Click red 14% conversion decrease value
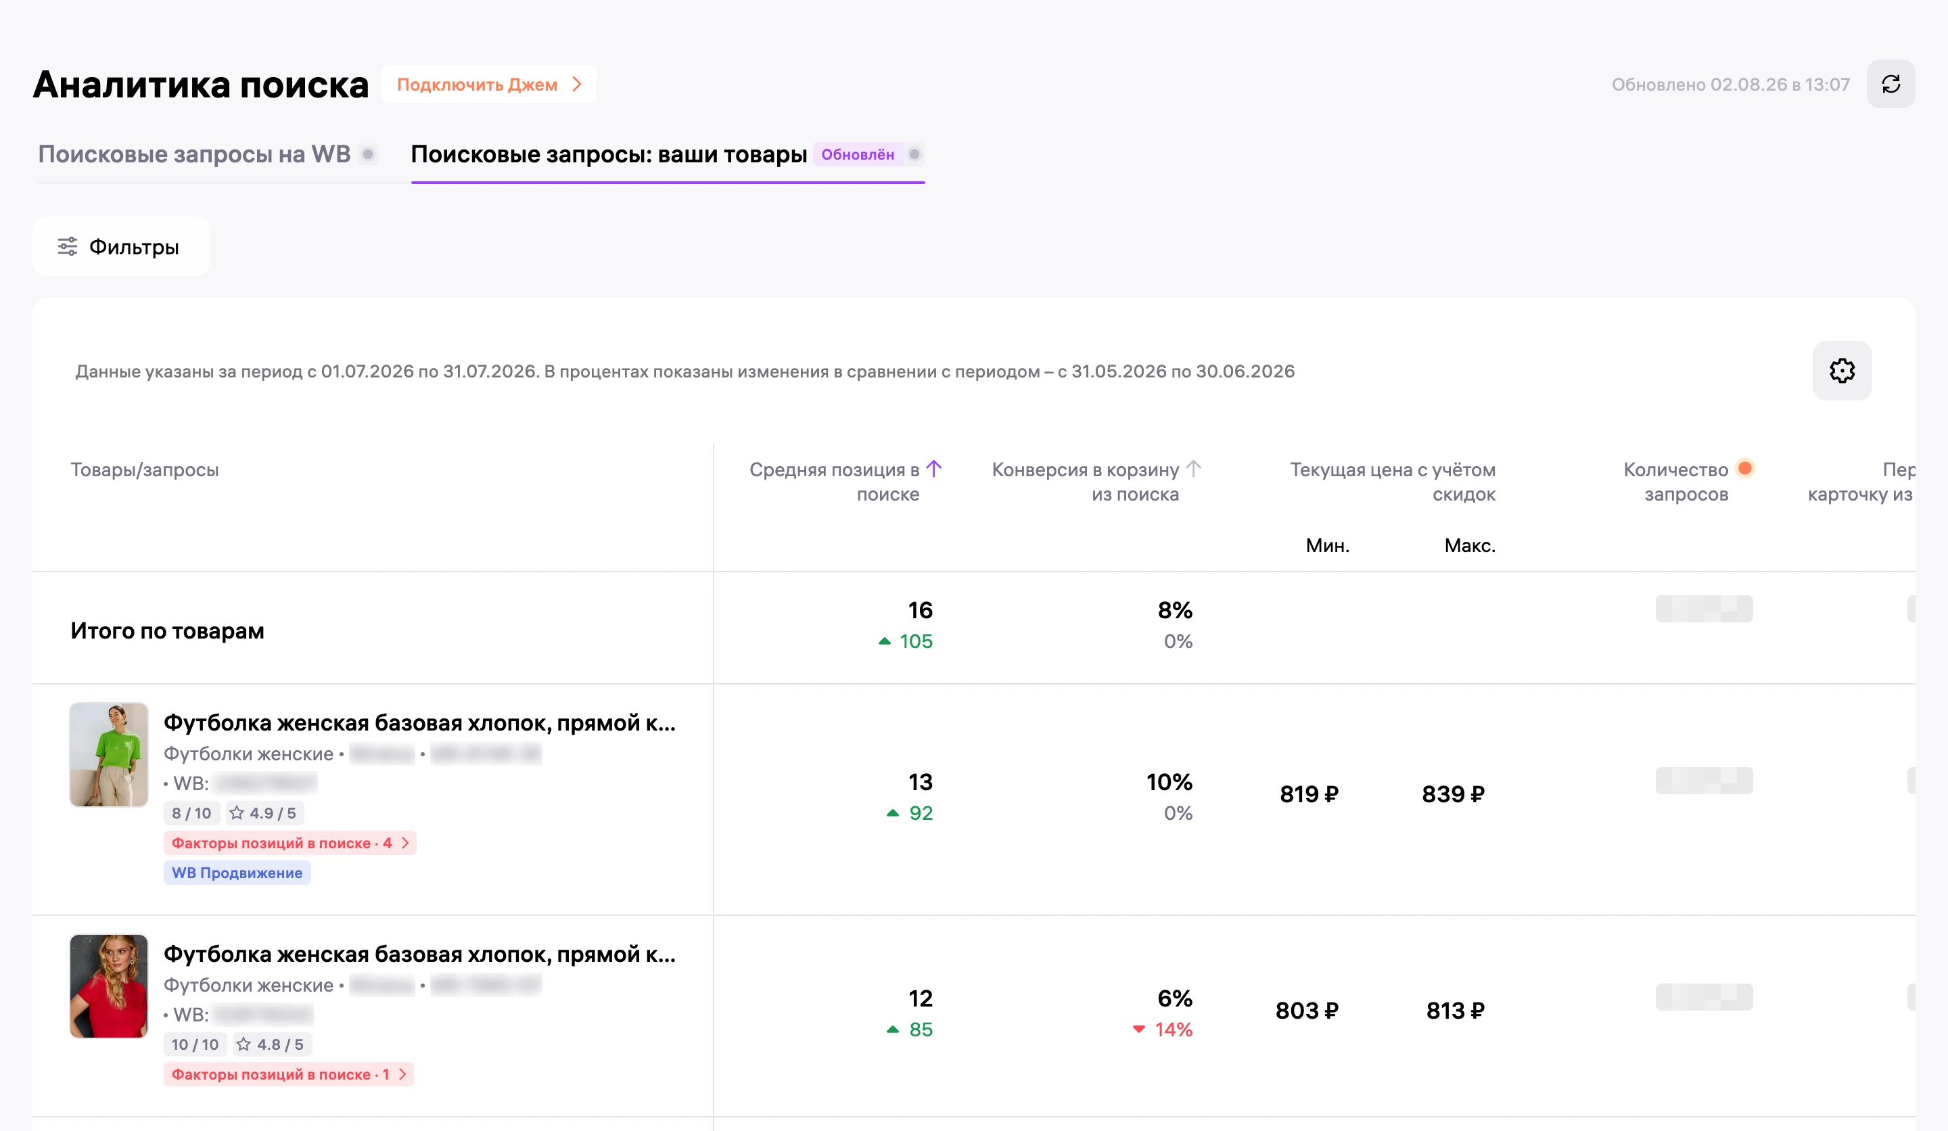This screenshot has height=1131, width=1948. click(x=1173, y=1029)
